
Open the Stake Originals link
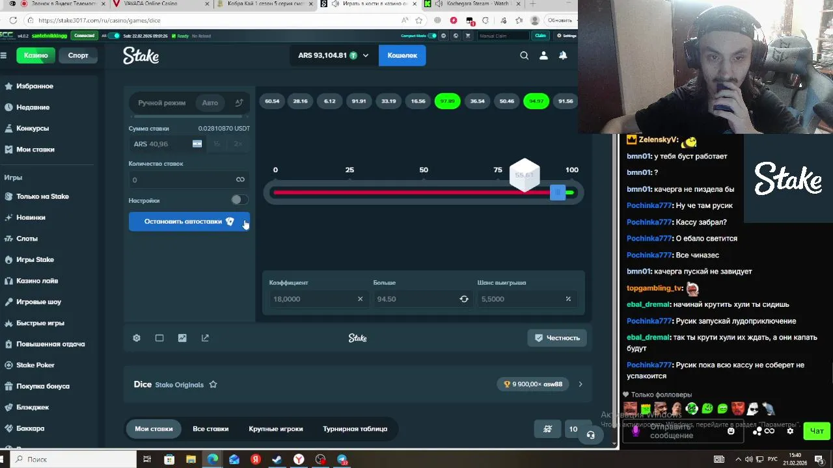(179, 385)
